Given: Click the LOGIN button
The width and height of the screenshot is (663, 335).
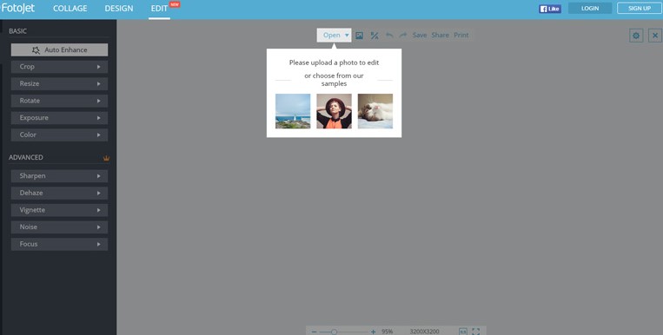Looking at the screenshot, I should point(590,8).
